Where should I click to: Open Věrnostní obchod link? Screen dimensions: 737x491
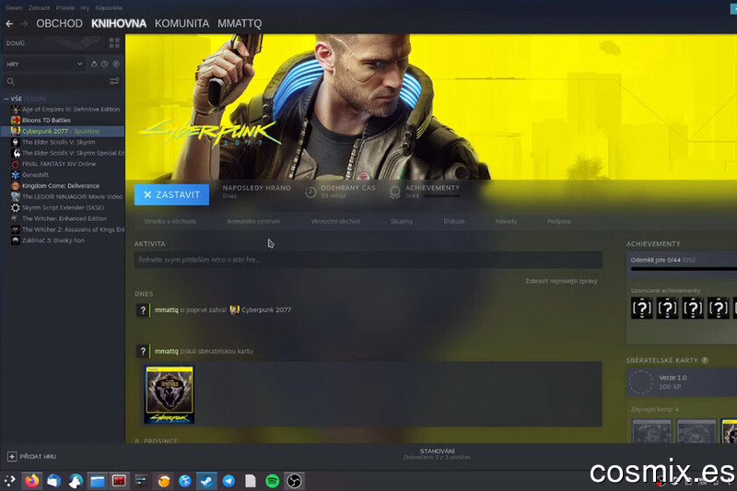tap(335, 221)
